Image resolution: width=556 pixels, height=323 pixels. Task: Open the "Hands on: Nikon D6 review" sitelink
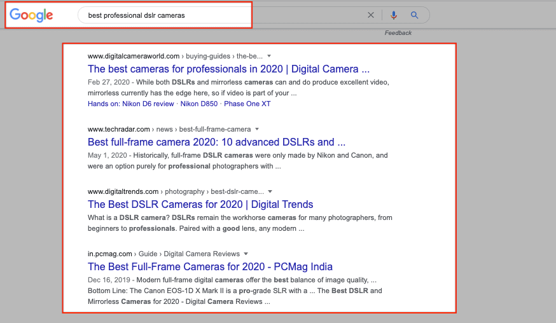130,104
